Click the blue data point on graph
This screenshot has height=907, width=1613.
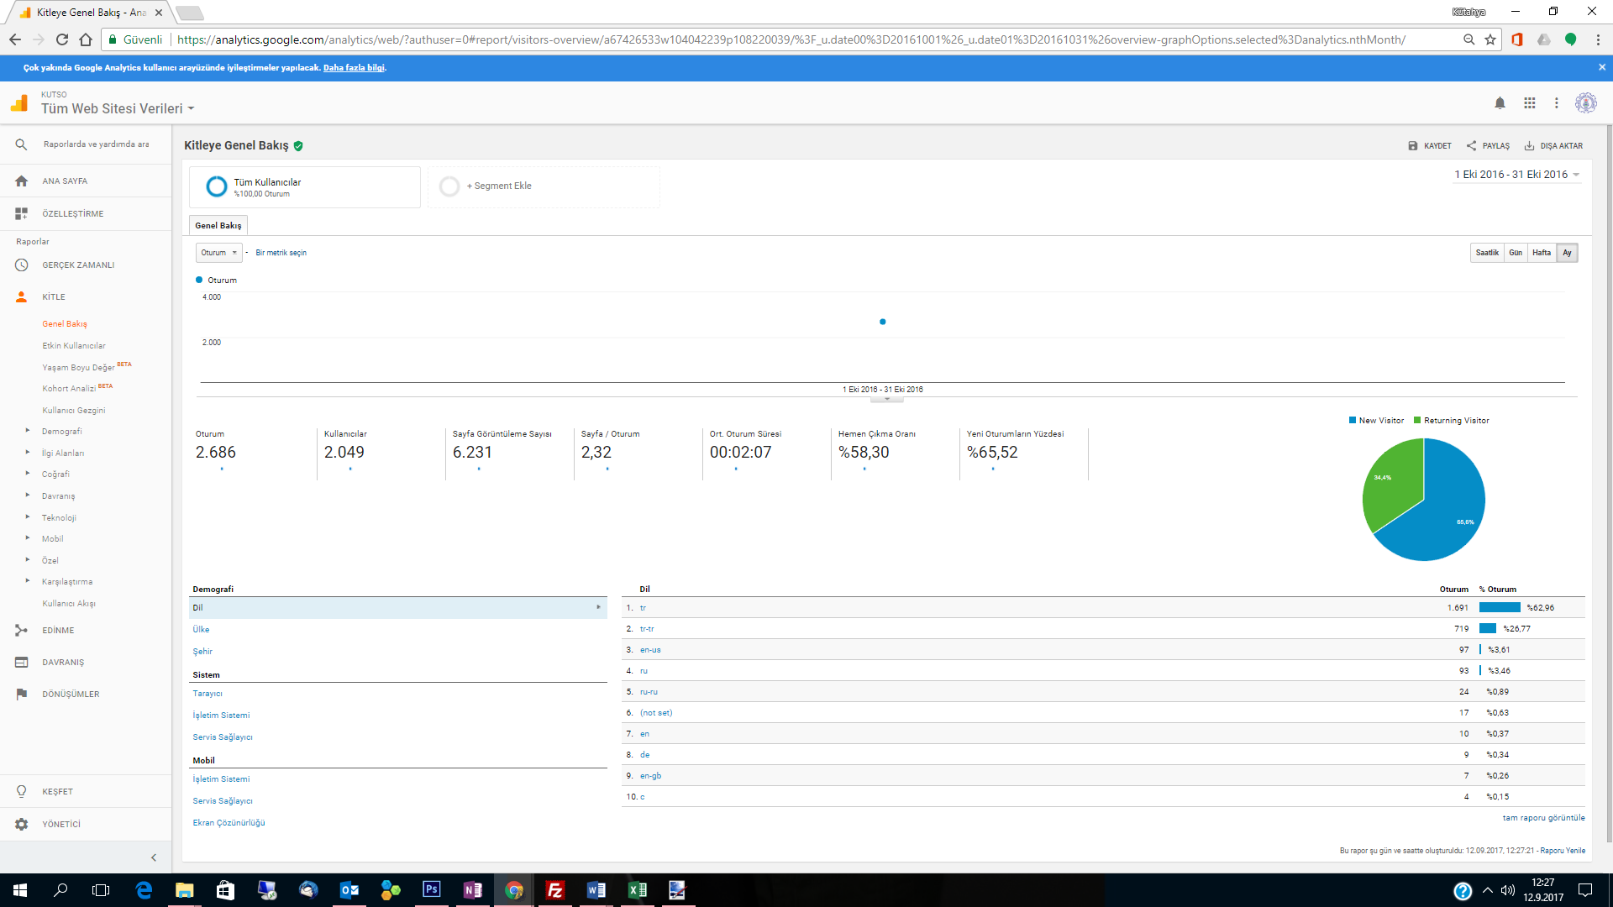pos(882,322)
